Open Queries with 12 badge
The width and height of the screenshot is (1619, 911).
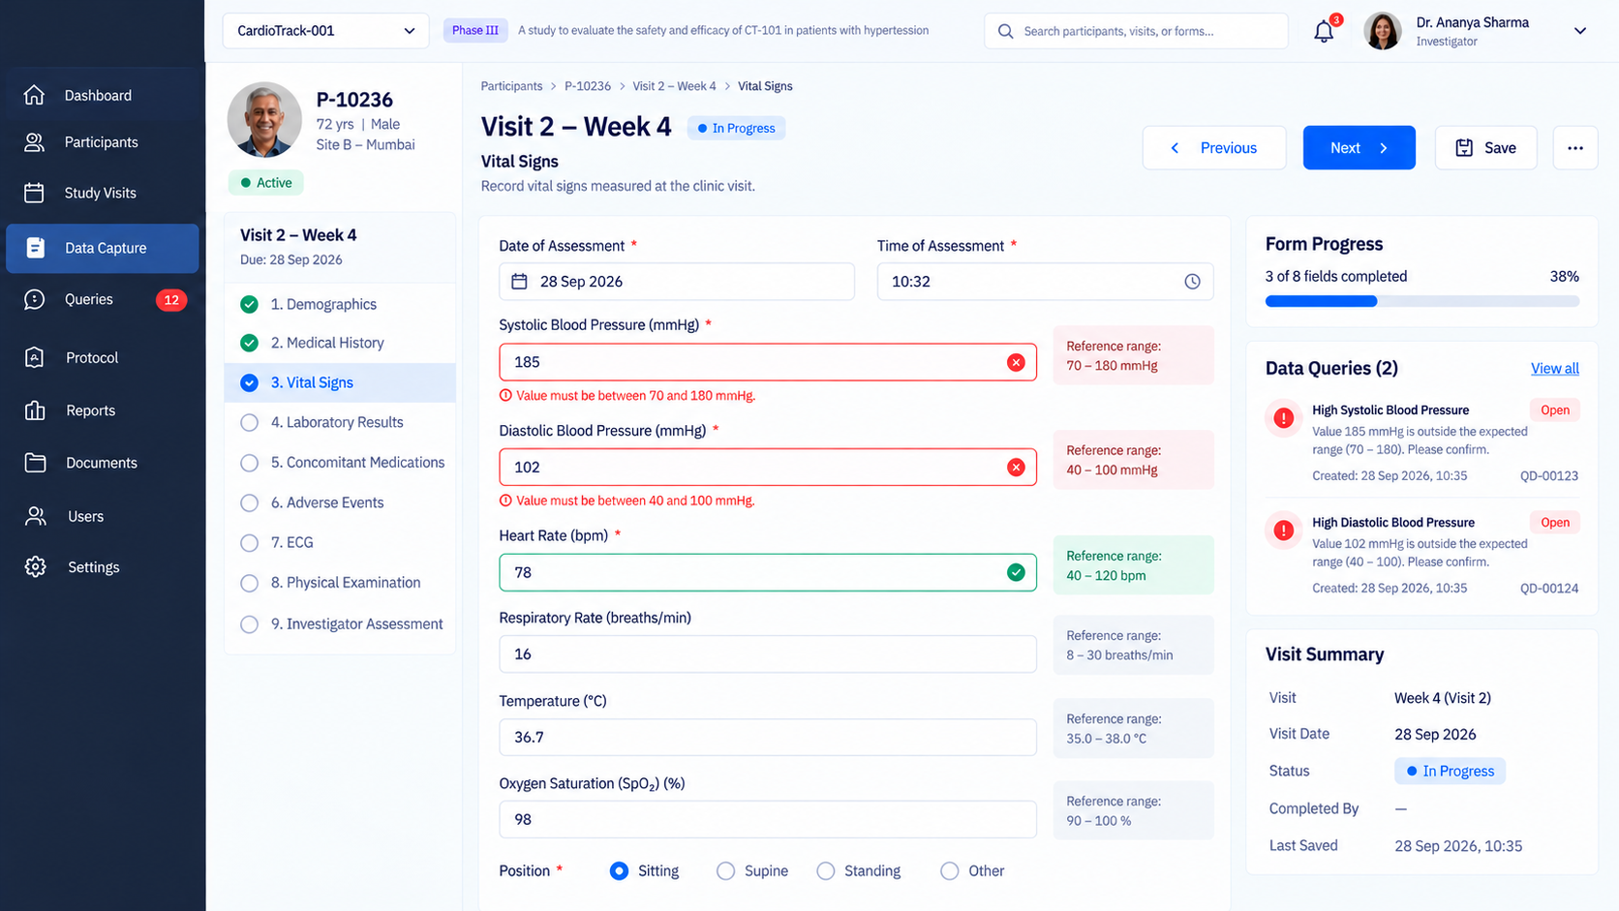tap(102, 299)
